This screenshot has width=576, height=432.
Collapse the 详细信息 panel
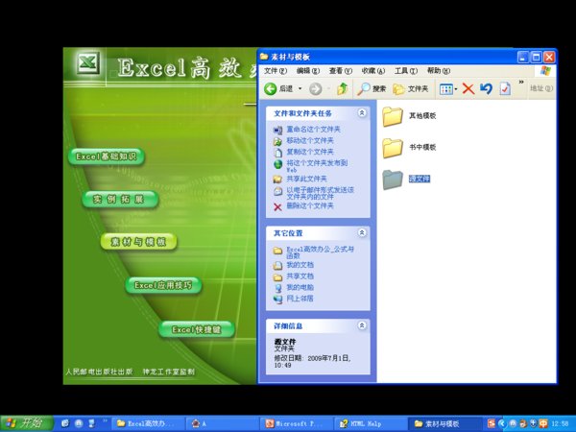click(x=362, y=325)
